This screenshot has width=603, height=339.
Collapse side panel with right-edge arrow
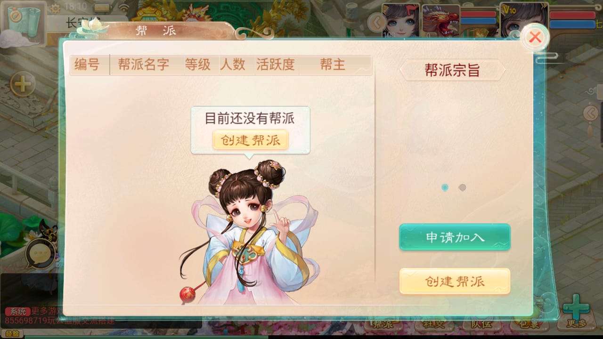(x=591, y=113)
